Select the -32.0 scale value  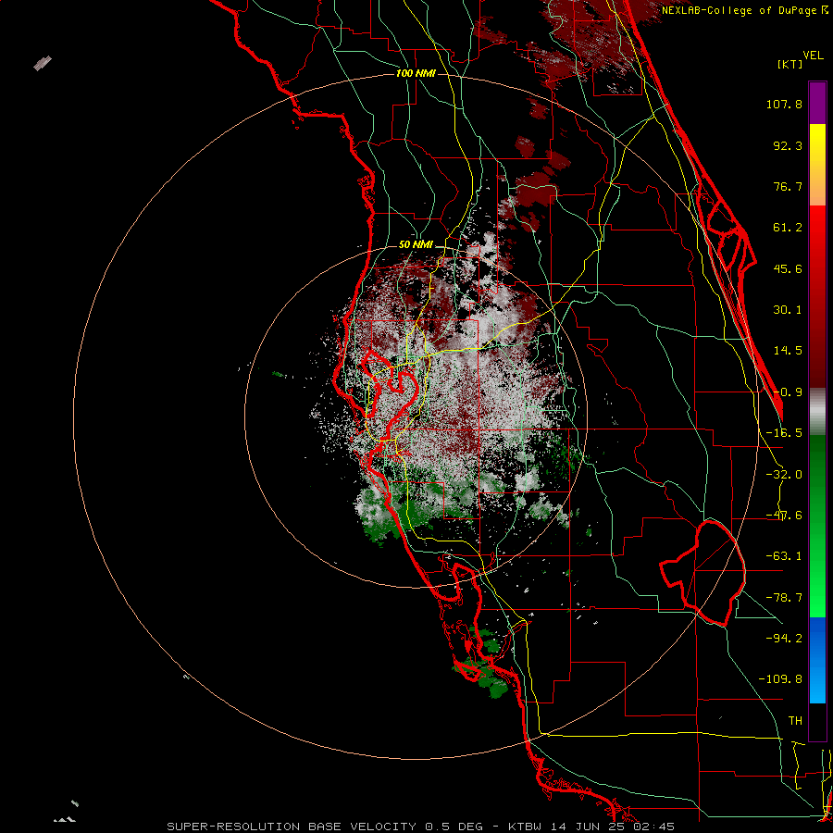tap(784, 475)
